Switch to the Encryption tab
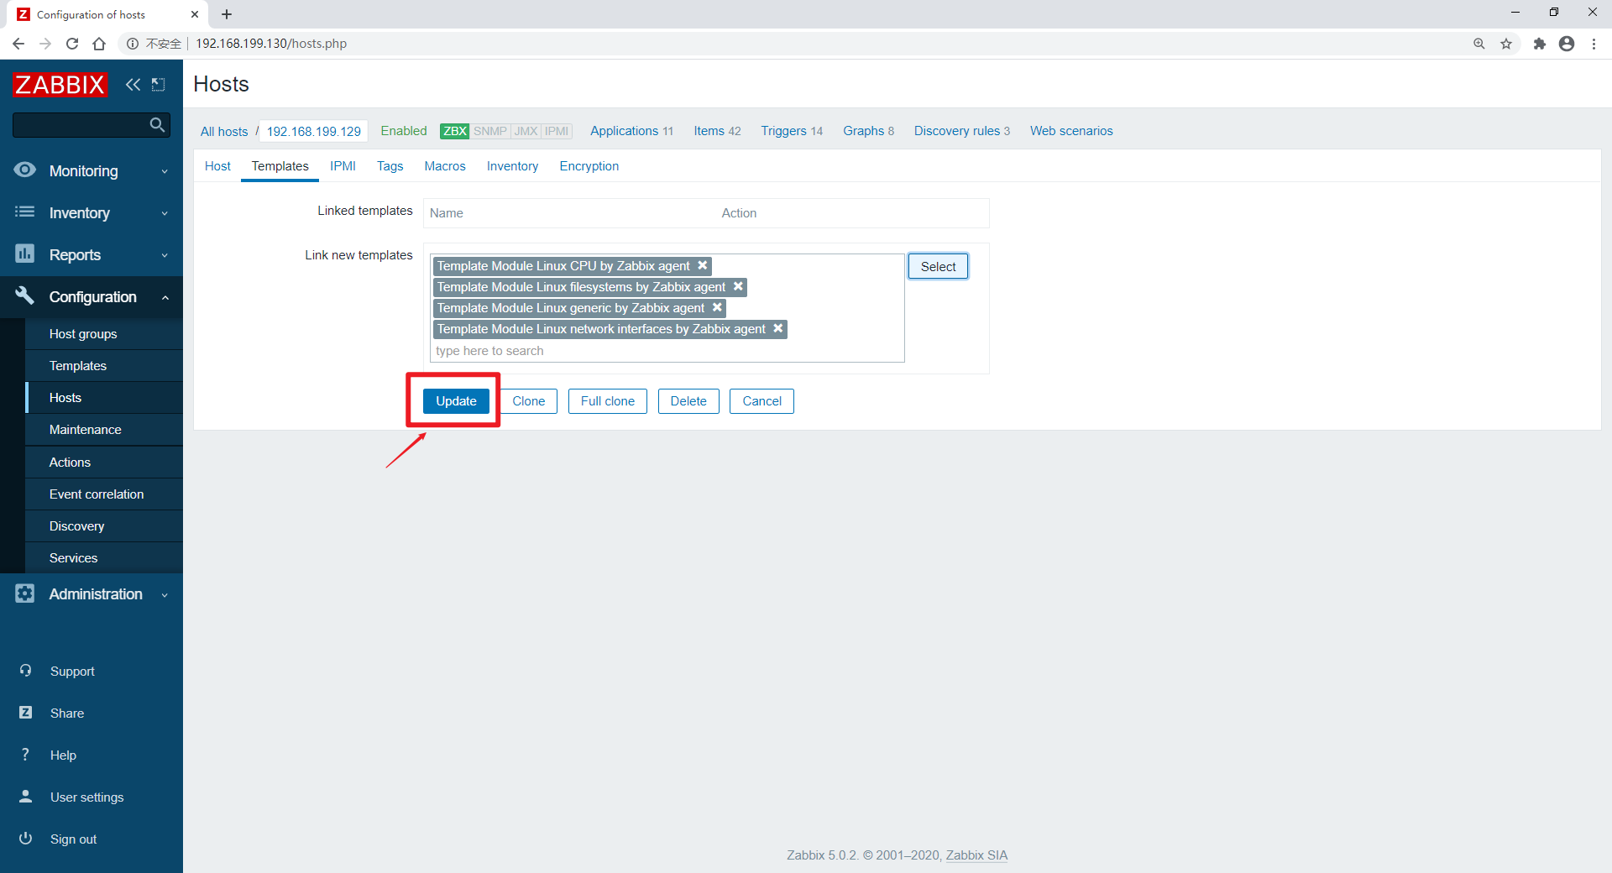This screenshot has height=873, width=1612. pos(589,166)
